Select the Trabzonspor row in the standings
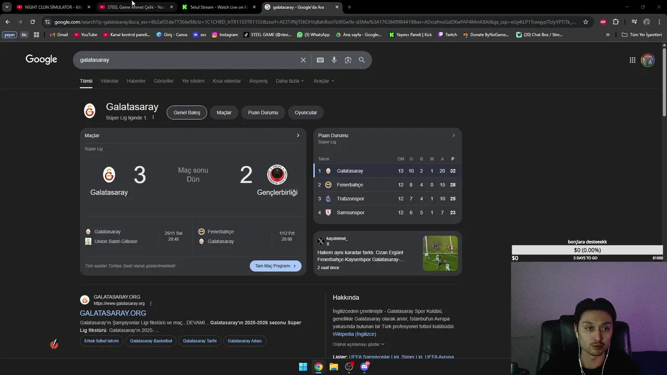Screen dimensions: 667x375 [387, 198]
